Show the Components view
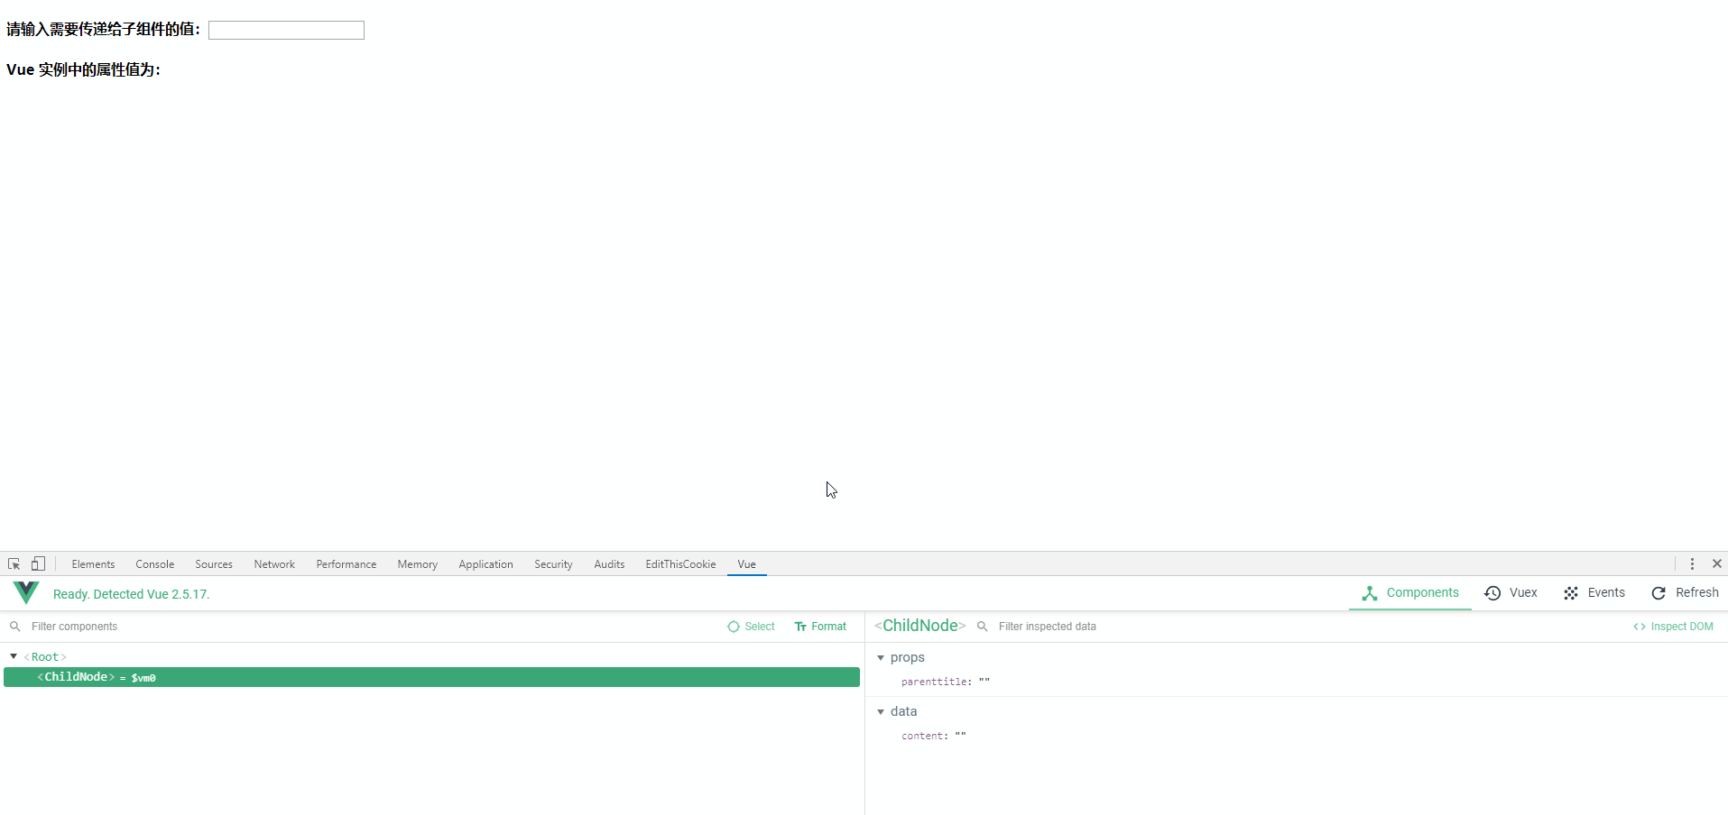The height and width of the screenshot is (815, 1728). (1410, 592)
